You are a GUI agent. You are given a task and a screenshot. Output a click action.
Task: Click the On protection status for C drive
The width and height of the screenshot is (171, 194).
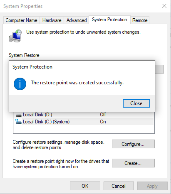103,122
